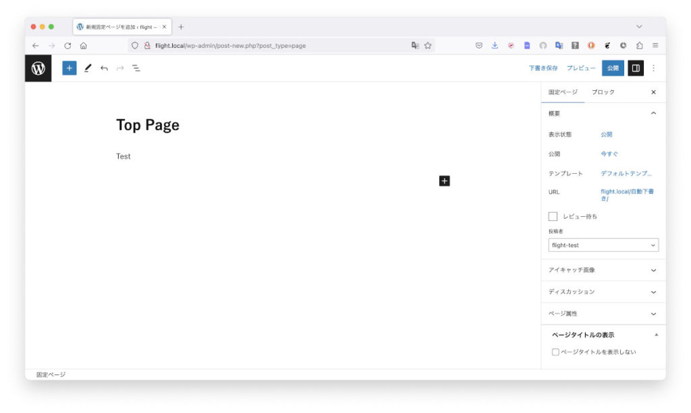Close the settings sidebar with X
The width and height of the screenshot is (691, 413).
click(x=653, y=92)
